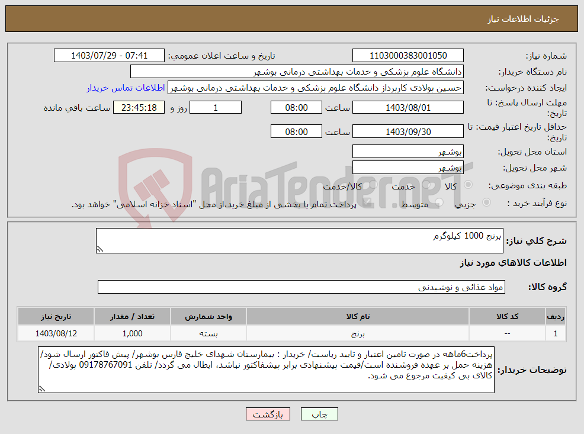Click the چاپ (print) button
This screenshot has width=584, height=434.
coord(319,414)
